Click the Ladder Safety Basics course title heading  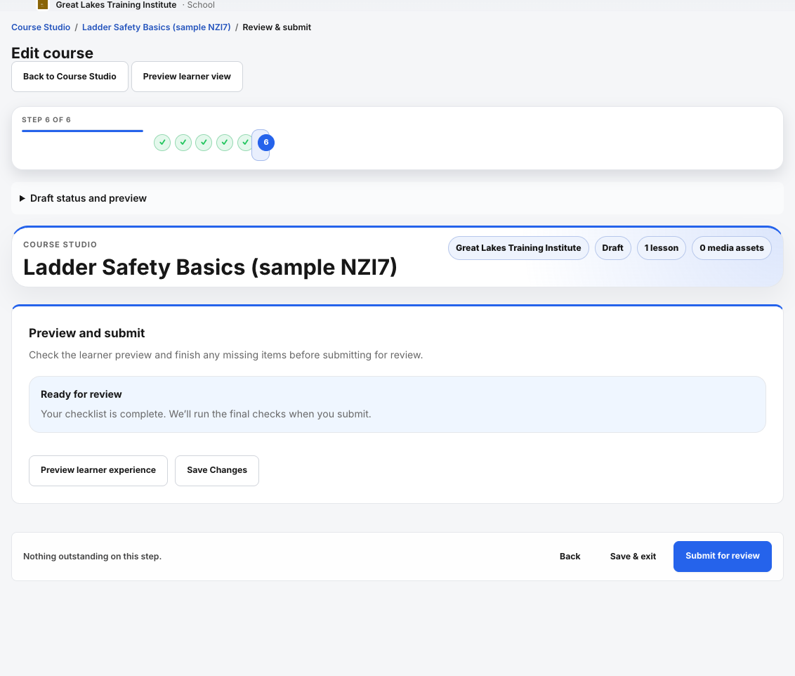pyautogui.click(x=210, y=267)
